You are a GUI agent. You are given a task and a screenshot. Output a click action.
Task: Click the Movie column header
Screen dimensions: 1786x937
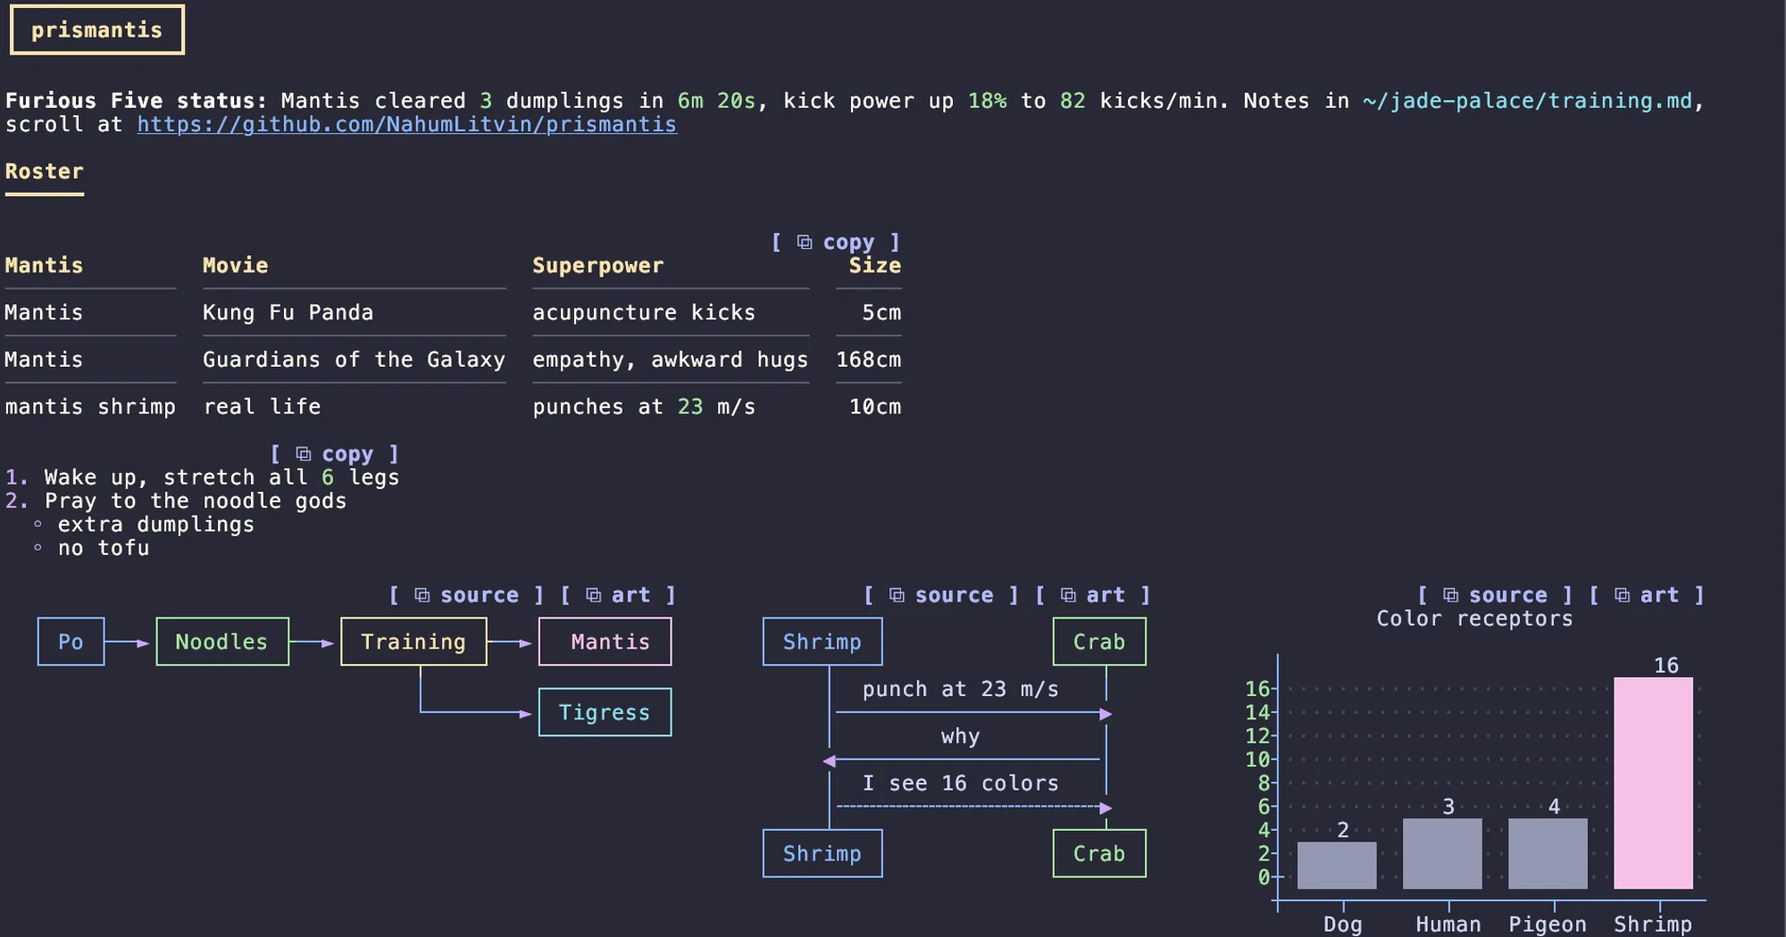click(236, 266)
